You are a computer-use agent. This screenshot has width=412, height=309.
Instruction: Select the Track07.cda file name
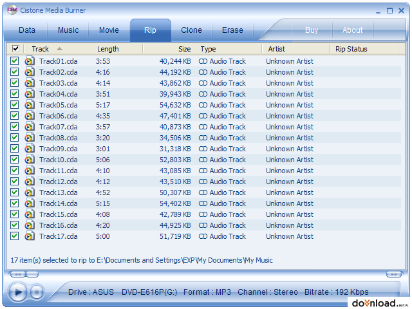coord(59,127)
